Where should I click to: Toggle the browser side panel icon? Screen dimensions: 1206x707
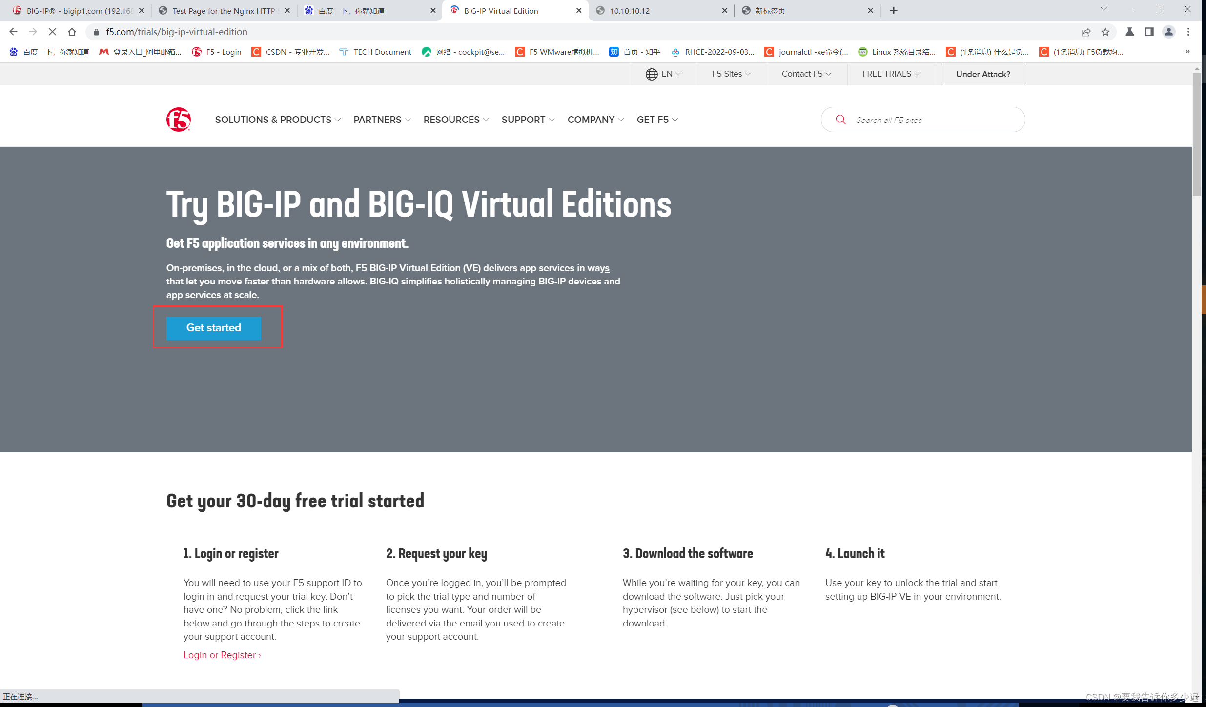pos(1149,32)
